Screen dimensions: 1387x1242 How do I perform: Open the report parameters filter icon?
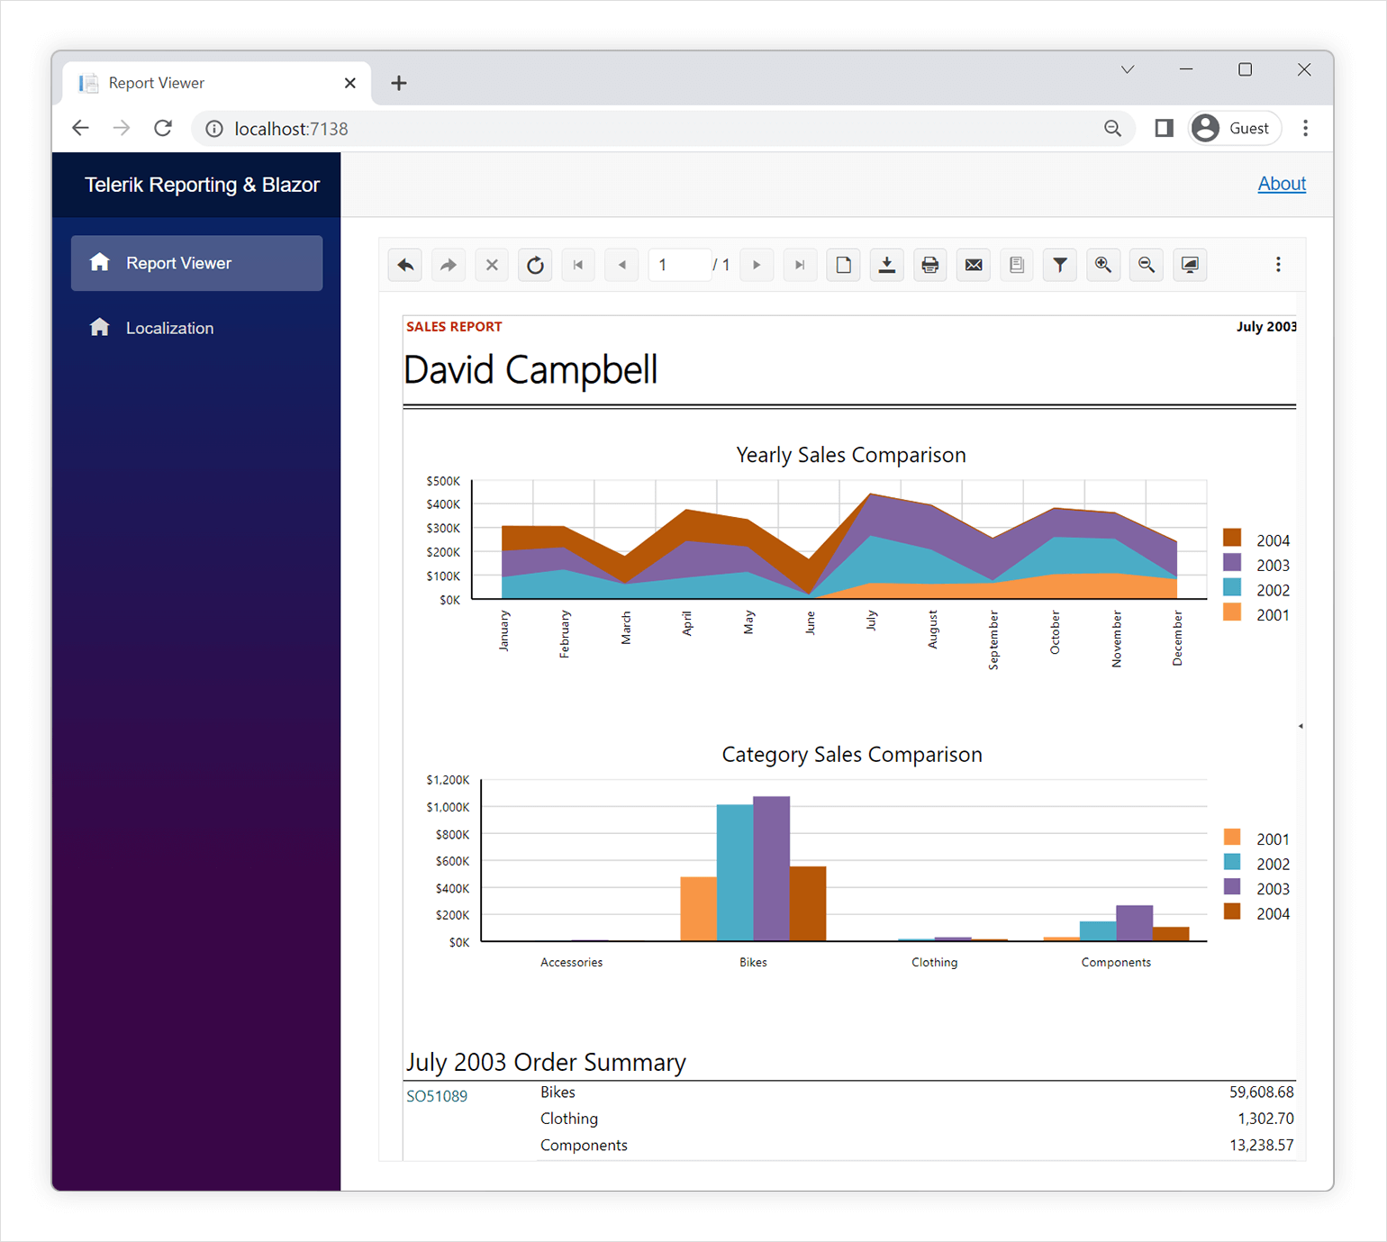coord(1059,264)
